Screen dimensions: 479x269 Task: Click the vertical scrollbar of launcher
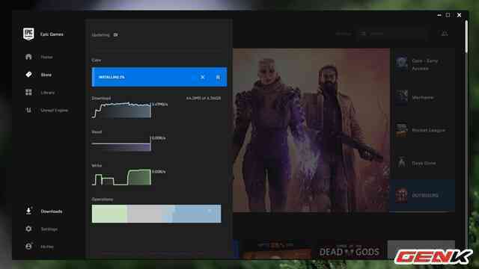[466, 37]
